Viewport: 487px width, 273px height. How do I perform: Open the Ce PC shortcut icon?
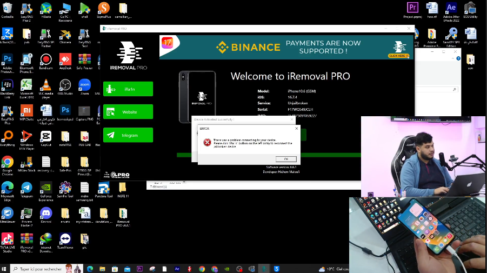[x=65, y=12]
